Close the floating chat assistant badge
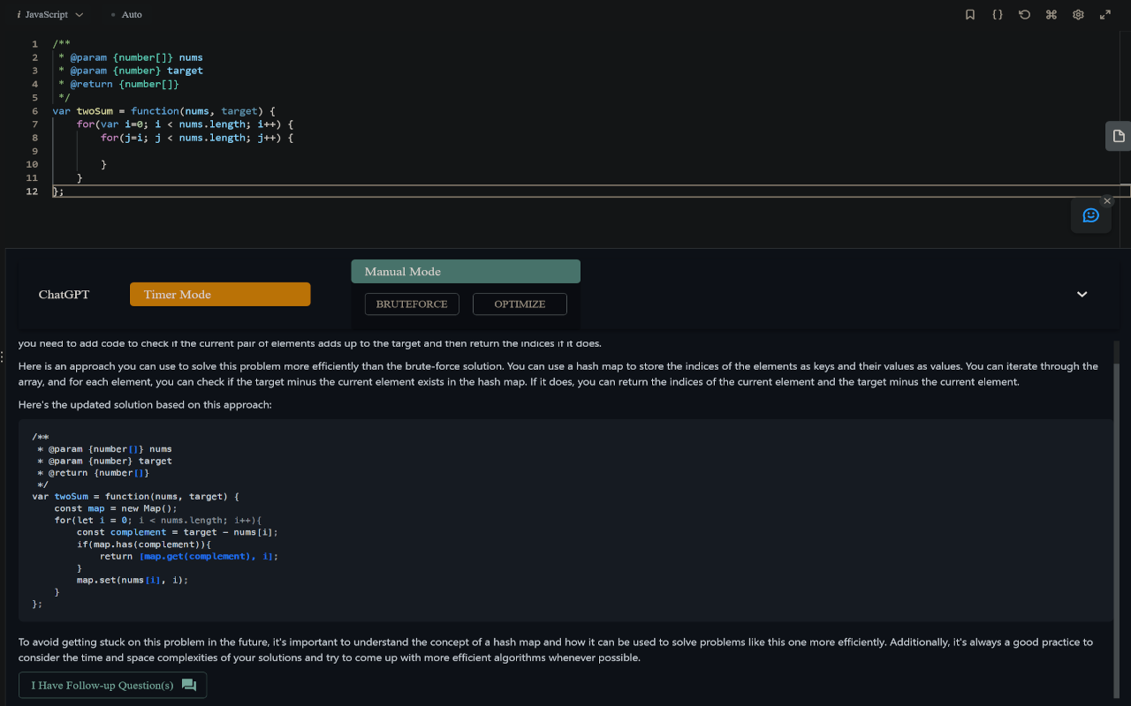1131x706 pixels. pos(1107,201)
